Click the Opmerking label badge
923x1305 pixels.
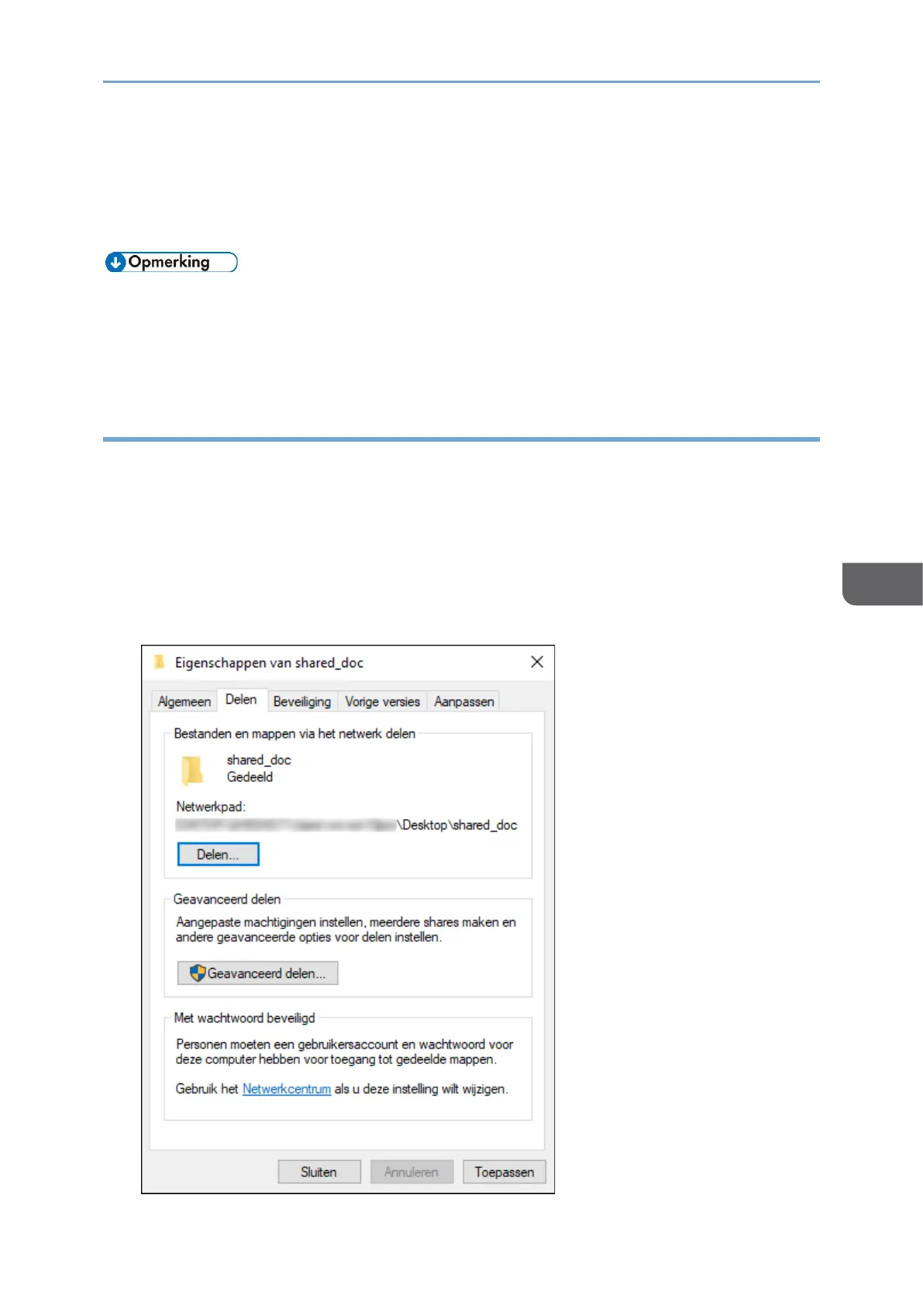click(x=170, y=262)
